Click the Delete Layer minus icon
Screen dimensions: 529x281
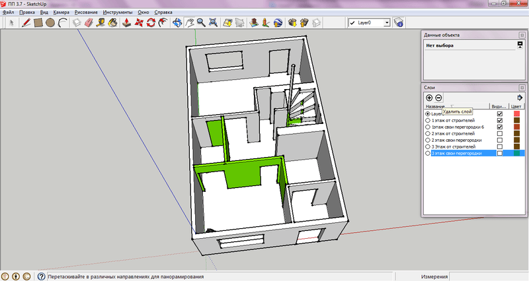tap(438, 98)
